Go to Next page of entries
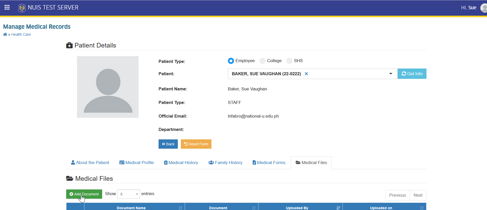The image size is (487, 210). tap(418, 195)
